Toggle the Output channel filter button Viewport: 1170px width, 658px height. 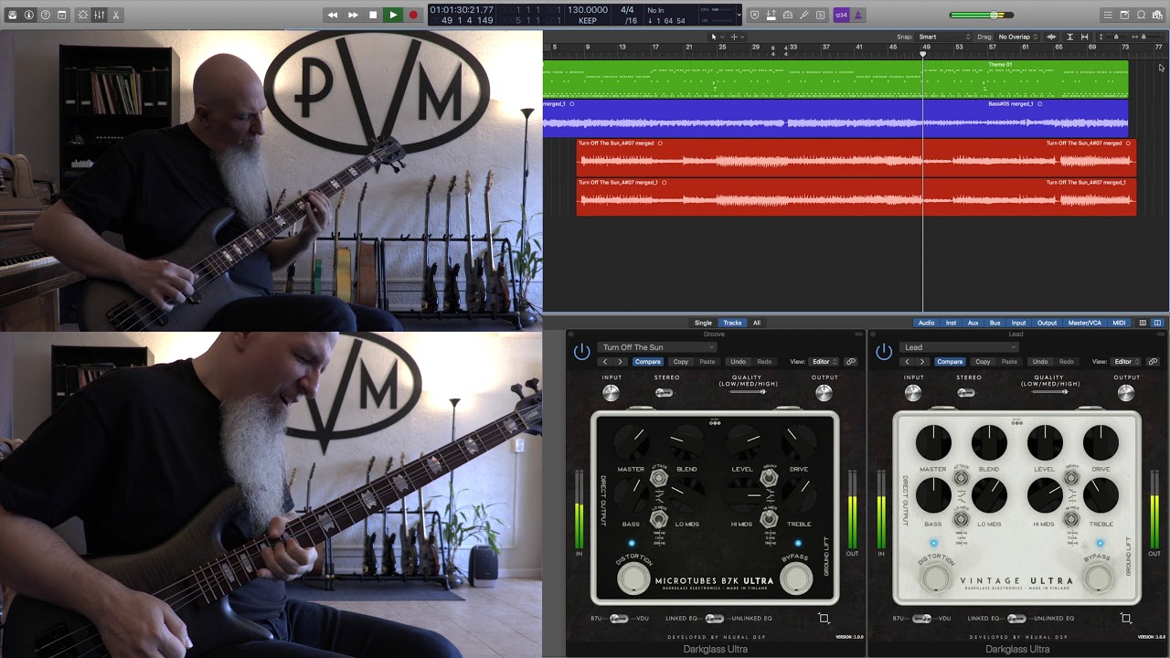(1047, 323)
